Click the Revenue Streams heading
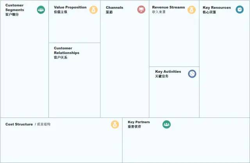Screen dimensions: 250x163 coord(168,7)
